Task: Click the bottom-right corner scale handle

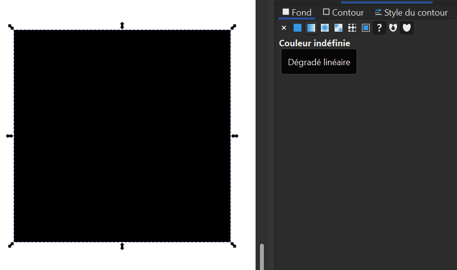Action: (233, 245)
